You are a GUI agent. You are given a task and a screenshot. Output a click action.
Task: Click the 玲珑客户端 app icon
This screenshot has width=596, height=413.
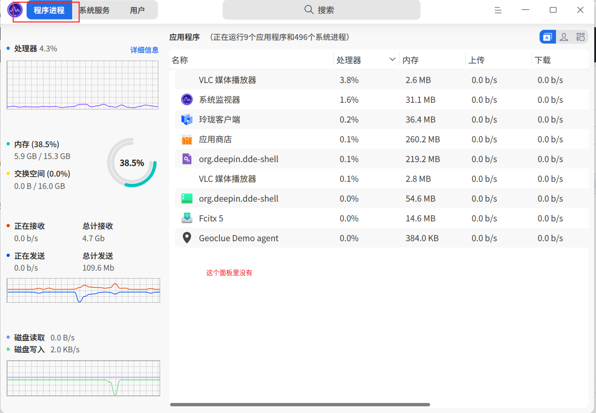[187, 120]
